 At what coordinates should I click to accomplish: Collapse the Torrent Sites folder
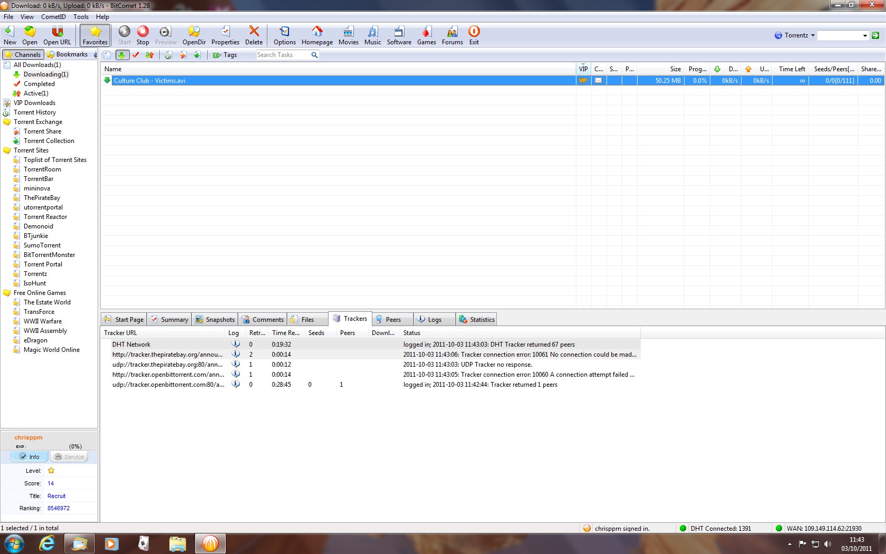click(7, 150)
